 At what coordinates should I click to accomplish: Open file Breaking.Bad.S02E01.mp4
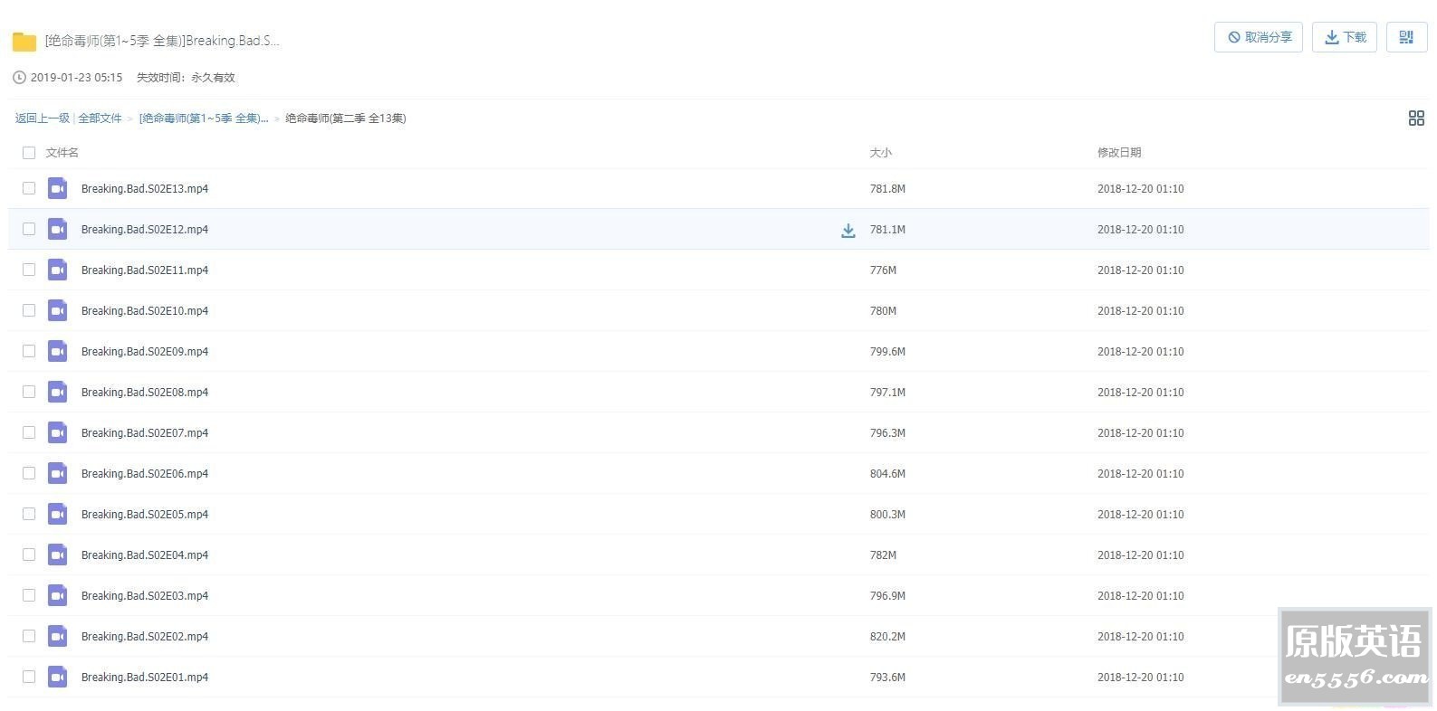(x=145, y=678)
